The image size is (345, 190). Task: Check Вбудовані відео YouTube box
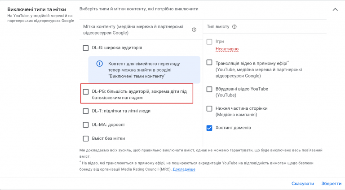pyautogui.click(x=209, y=89)
